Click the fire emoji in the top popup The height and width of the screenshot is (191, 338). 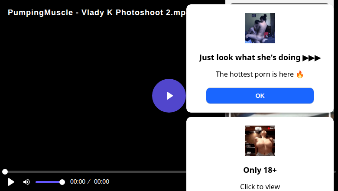click(x=299, y=74)
